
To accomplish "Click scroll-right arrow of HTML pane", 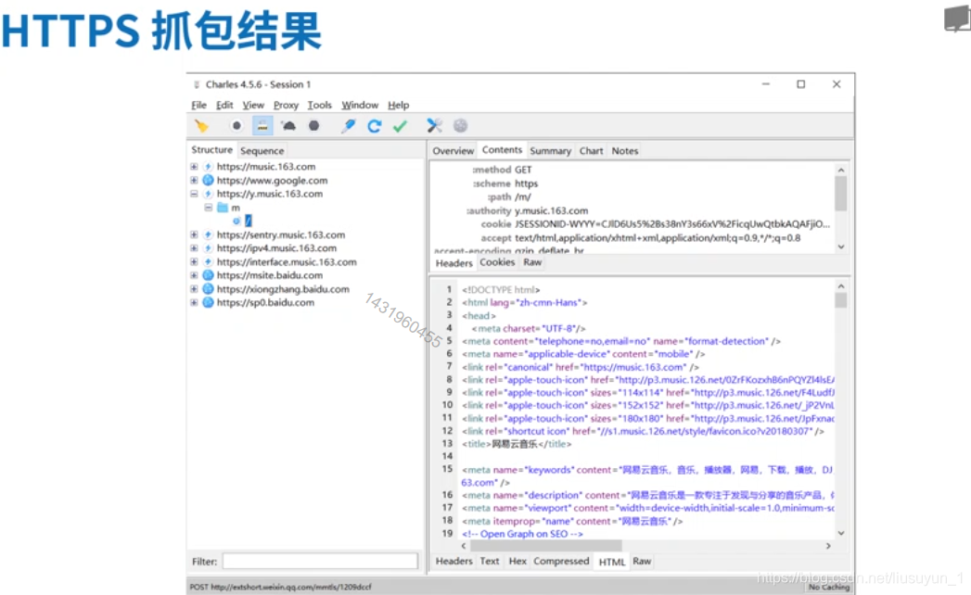I will click(828, 546).
